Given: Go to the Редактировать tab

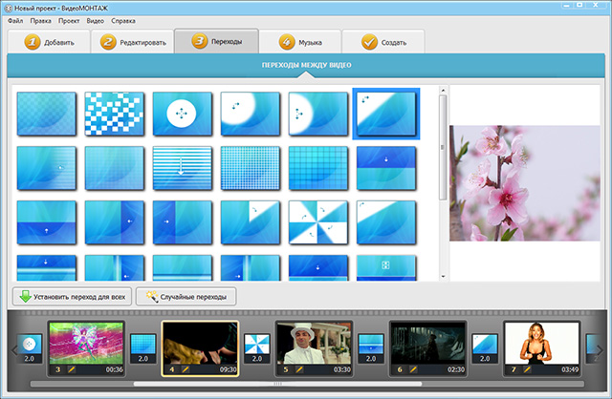Looking at the screenshot, I should 133,42.
